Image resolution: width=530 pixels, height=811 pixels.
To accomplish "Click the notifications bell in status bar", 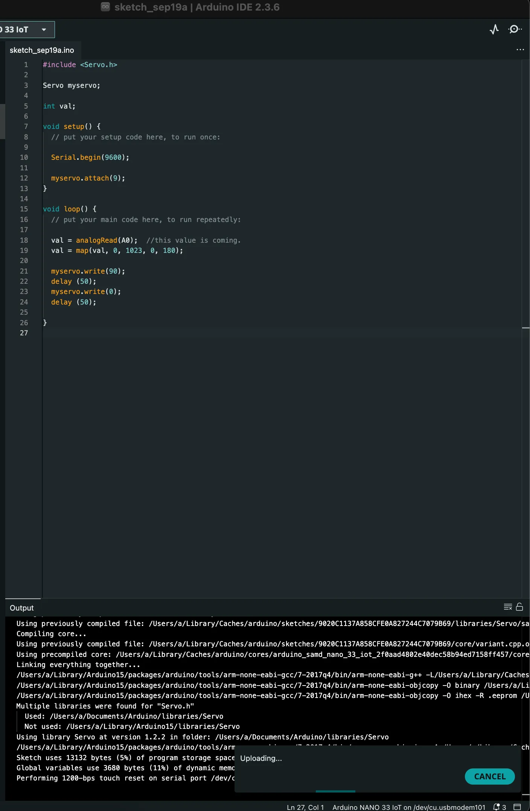I will (497, 807).
